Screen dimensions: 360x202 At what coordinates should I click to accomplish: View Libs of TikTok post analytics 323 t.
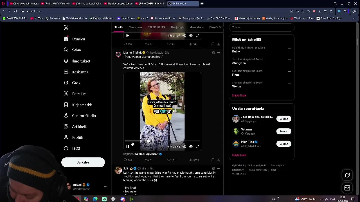tap(194, 160)
